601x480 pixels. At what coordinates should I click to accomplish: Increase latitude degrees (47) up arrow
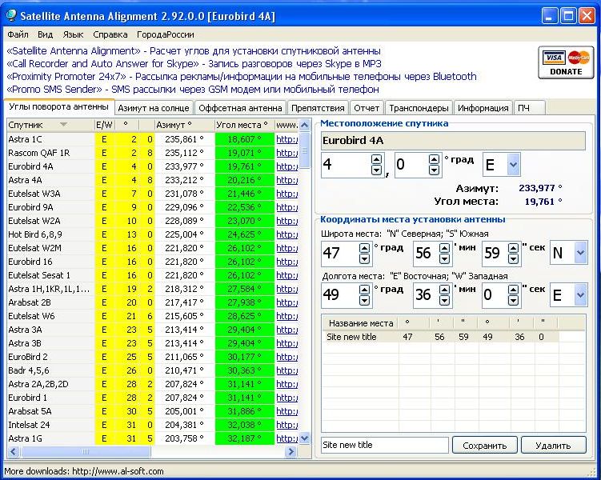364,248
